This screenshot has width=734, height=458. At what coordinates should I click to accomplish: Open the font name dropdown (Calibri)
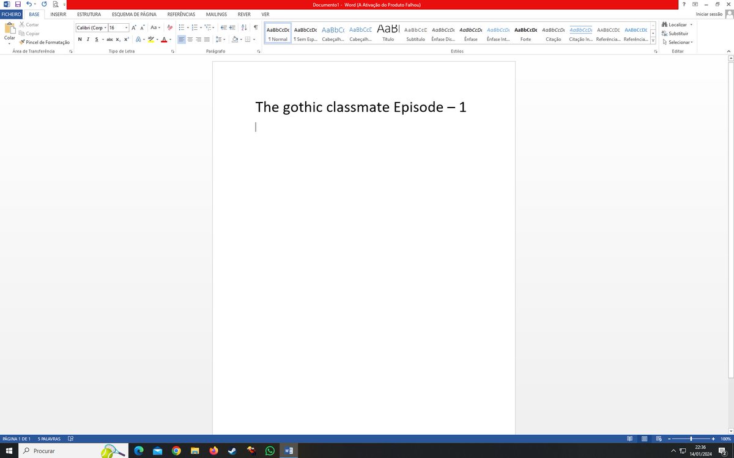point(105,27)
